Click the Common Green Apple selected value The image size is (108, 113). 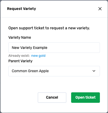pyautogui.click(x=30, y=71)
